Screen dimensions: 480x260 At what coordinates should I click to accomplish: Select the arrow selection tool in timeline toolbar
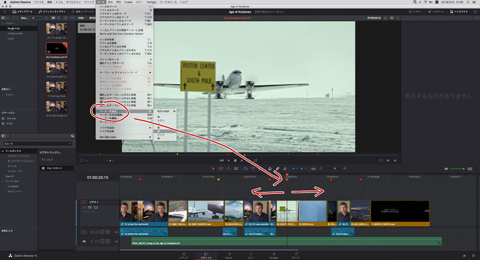tap(213, 168)
